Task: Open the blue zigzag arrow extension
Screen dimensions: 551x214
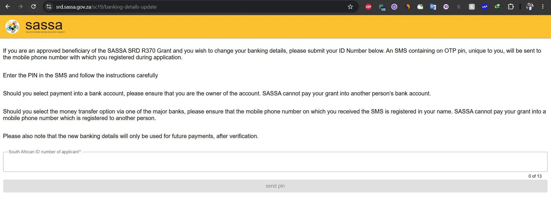Action: (485, 7)
